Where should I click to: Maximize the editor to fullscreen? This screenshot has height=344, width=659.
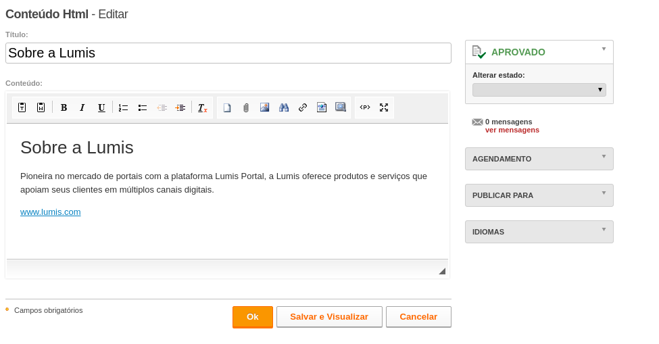pos(384,107)
